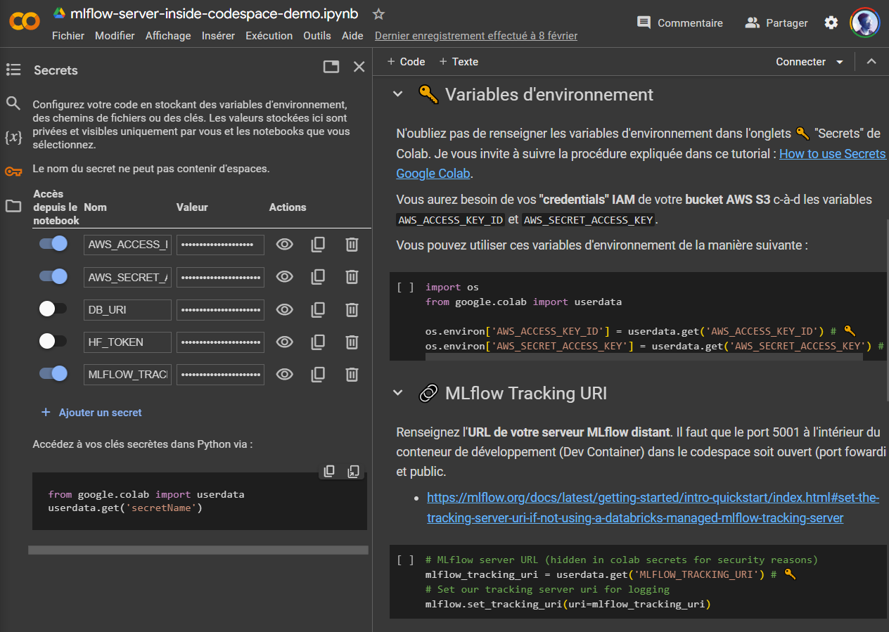Delete the MLFLOW_TRACKING_URI secret

352,374
